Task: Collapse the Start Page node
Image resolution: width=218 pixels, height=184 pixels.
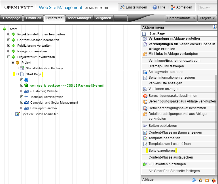Action: [18, 74]
